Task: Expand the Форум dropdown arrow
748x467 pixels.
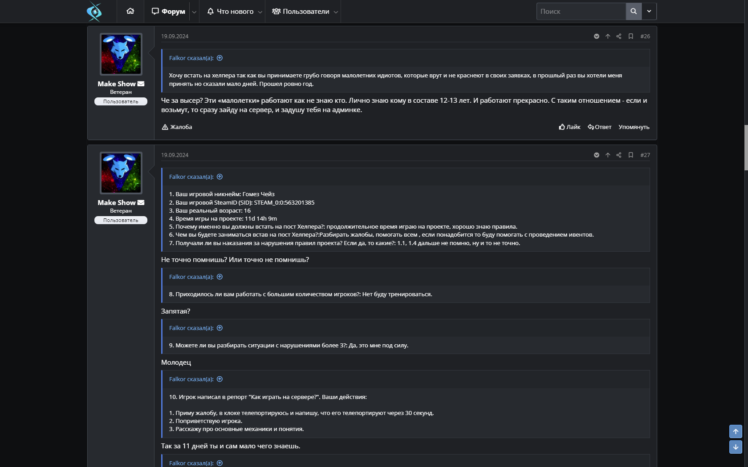Action: [x=194, y=12]
